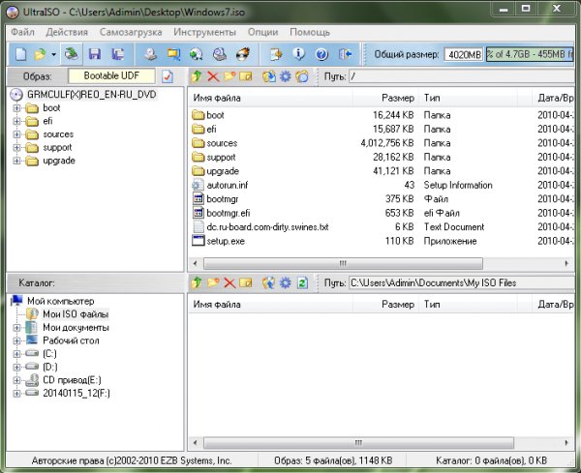
Task: Open the dropdown arrow beside the Open icon
Action: pos(53,55)
